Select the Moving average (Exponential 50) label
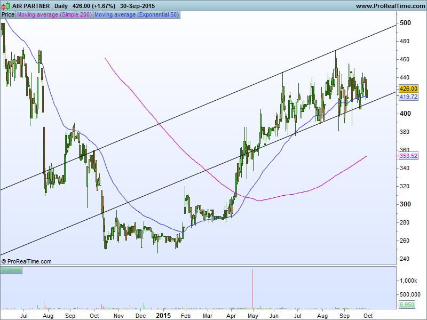Image resolution: width=427 pixels, height=320 pixels. [x=137, y=15]
